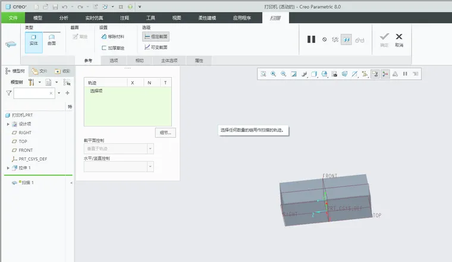Click the Pause feature icon
The image size is (452, 262).
(x=311, y=39)
